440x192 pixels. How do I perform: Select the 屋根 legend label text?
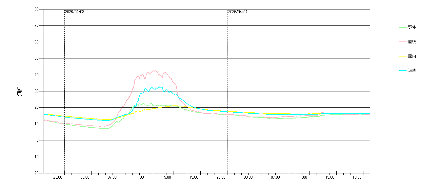click(x=412, y=42)
